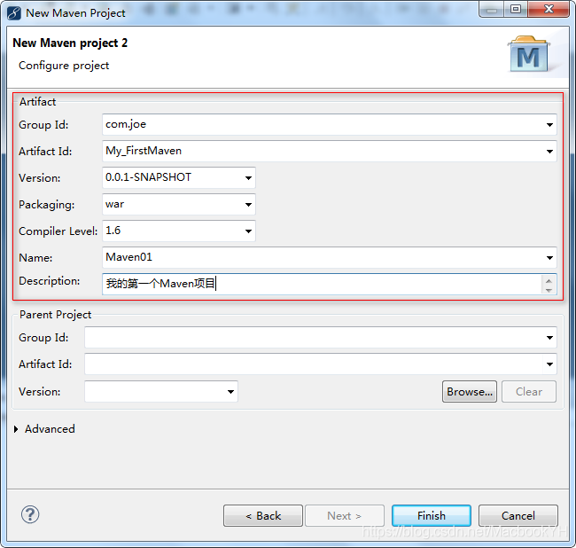The height and width of the screenshot is (548, 576).
Task: Click the disabled Next button
Action: 345,516
